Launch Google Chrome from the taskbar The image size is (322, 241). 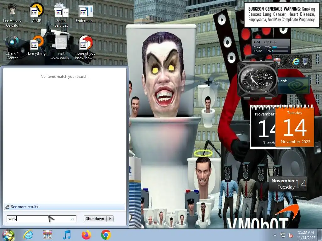pos(106,235)
